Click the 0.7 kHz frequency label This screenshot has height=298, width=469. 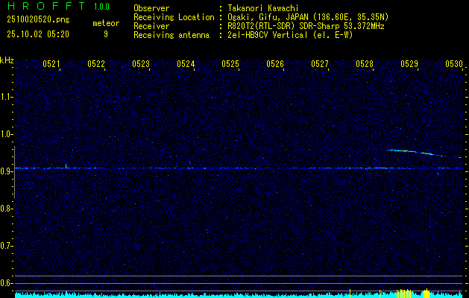pos(6,246)
